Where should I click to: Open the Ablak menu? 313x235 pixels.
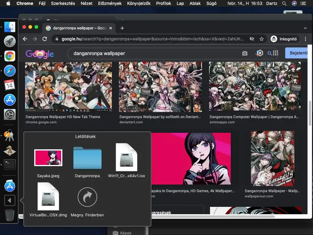pos(195,3)
